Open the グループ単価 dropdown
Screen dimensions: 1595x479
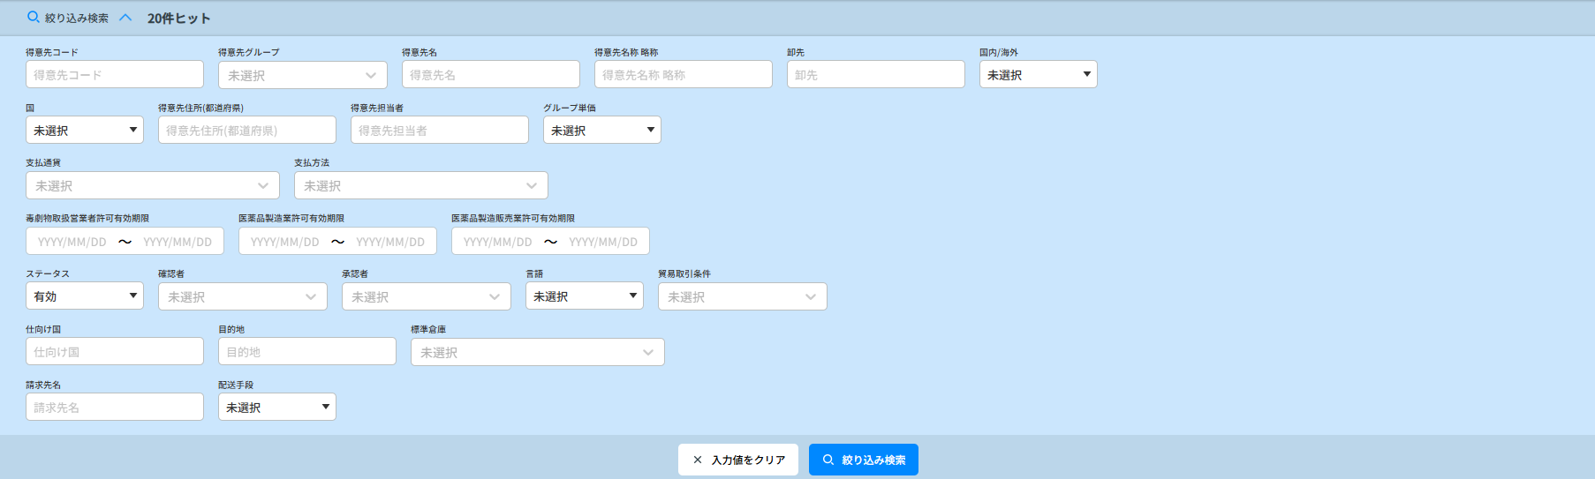[601, 130]
